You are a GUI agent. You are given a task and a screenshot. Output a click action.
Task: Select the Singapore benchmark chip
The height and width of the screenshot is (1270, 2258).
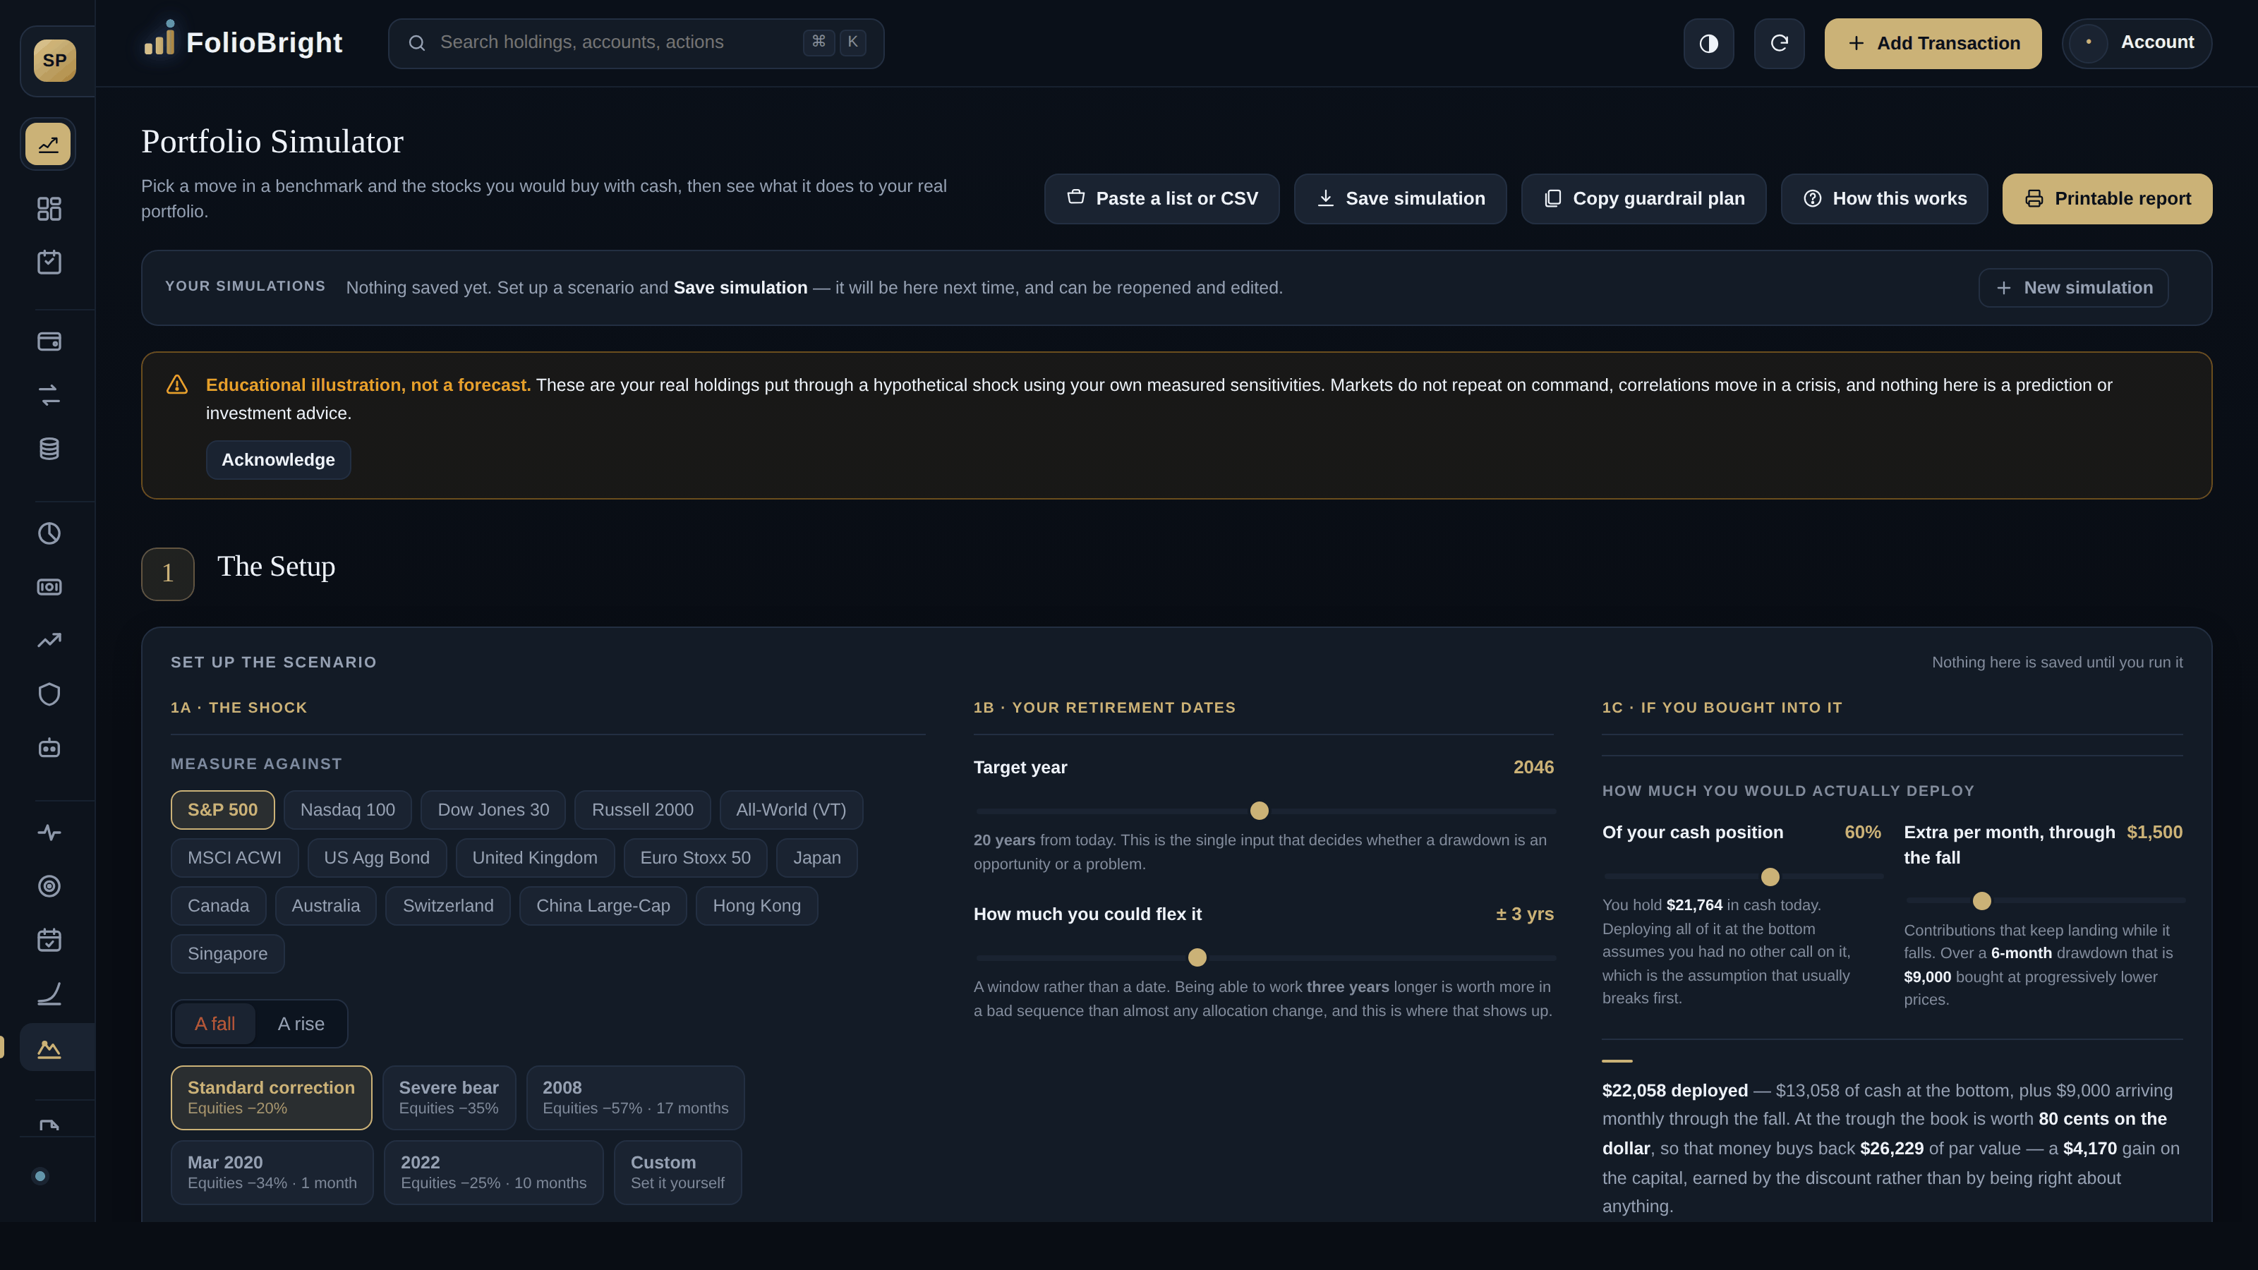[x=227, y=954]
